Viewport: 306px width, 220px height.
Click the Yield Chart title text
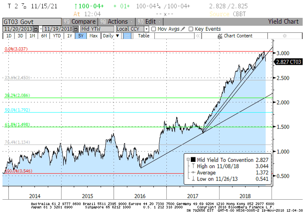pos(284,22)
